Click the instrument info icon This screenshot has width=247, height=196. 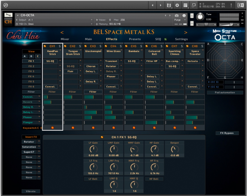pyautogui.click(x=184, y=16)
